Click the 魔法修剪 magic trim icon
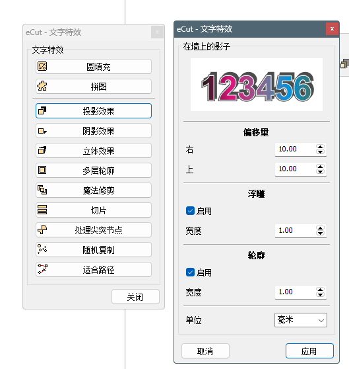The width and height of the screenshot is (349, 369). pyautogui.click(x=42, y=190)
